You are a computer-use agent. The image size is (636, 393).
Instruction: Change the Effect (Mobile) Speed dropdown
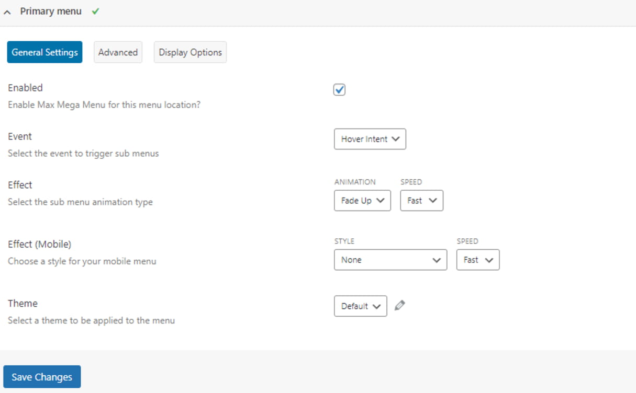(x=477, y=260)
